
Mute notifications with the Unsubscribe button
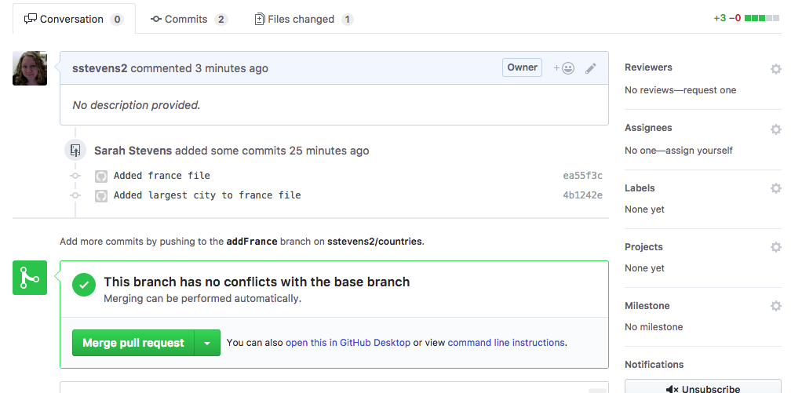(x=703, y=387)
